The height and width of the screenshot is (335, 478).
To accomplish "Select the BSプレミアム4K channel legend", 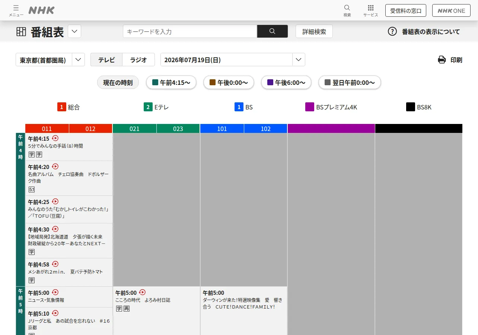I will coord(331,107).
